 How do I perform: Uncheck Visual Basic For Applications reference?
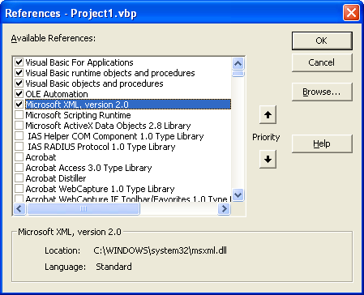click(19, 62)
